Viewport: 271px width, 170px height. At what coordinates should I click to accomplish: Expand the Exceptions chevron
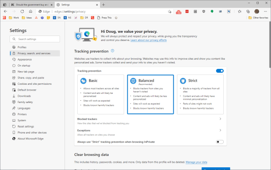click(x=220, y=130)
